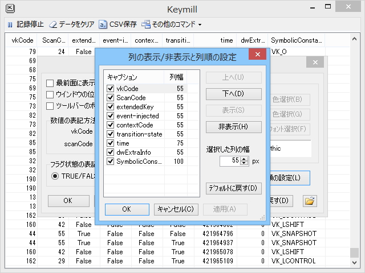Cancel column dialog with キャンセル(C)
This screenshot has width=365, height=273.
pyautogui.click(x=176, y=209)
